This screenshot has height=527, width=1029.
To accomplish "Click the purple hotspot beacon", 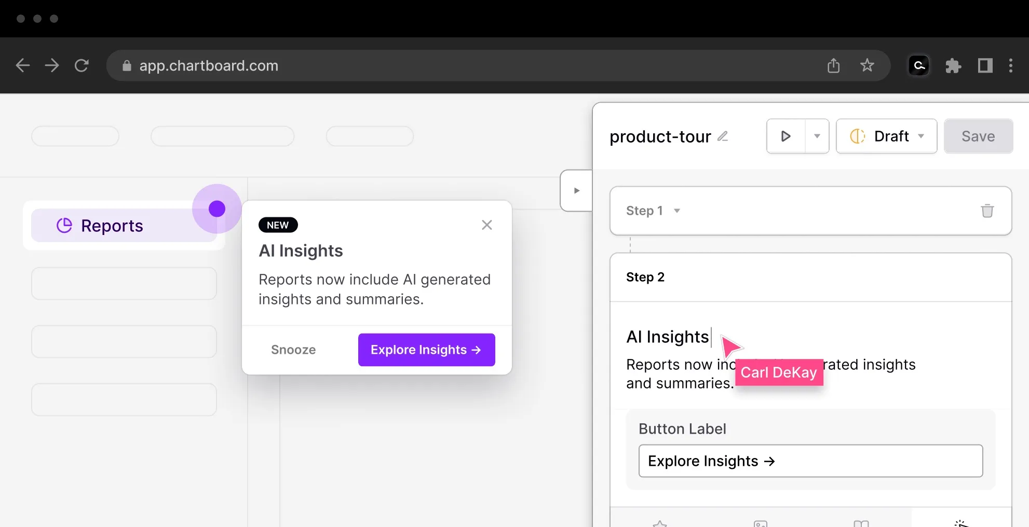I will 217,209.
